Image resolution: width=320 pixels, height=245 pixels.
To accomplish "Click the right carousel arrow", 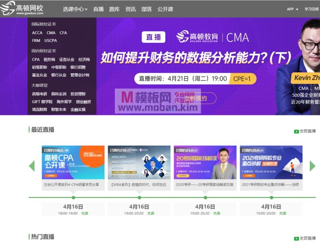I will [x=312, y=166].
